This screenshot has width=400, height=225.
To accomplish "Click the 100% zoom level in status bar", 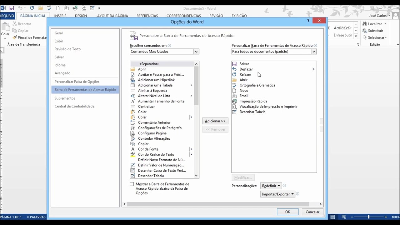I will pyautogui.click(x=395, y=217).
